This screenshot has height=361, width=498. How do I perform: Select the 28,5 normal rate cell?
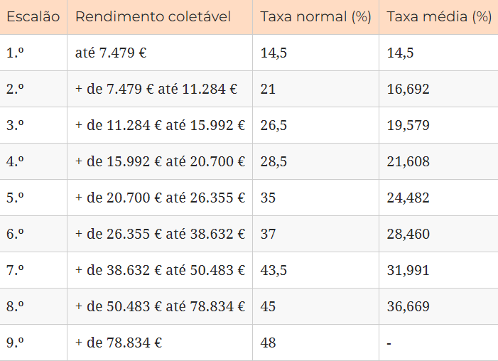[274, 161]
